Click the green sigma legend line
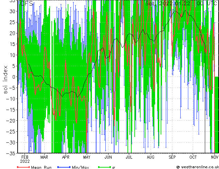The width and height of the screenshot is (219, 169). pos(105,167)
